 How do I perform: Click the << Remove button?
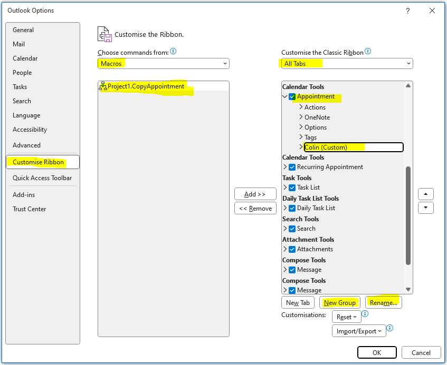click(255, 208)
